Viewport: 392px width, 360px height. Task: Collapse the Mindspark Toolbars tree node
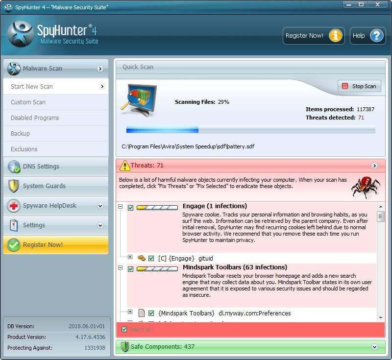pos(120,268)
